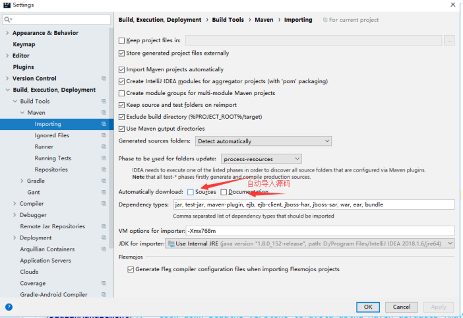Click project-level icon next to Deployment

[104, 238]
